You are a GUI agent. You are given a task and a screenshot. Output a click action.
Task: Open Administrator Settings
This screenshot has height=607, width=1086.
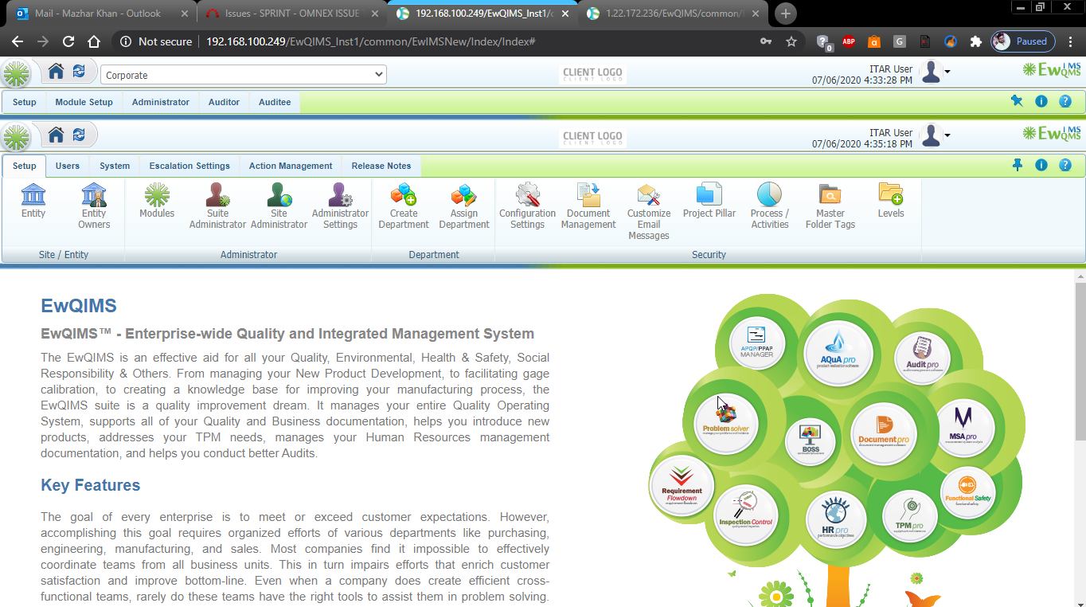[x=340, y=206]
